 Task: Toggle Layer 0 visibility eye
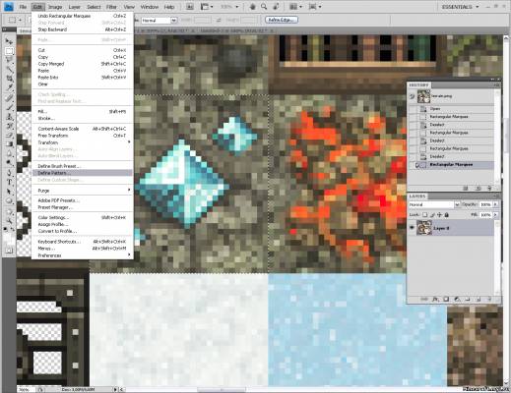pyautogui.click(x=413, y=228)
